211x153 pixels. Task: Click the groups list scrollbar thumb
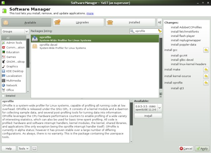pyautogui.click(x=28, y=53)
